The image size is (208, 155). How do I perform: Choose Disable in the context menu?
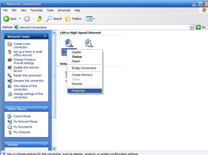[x=85, y=52]
